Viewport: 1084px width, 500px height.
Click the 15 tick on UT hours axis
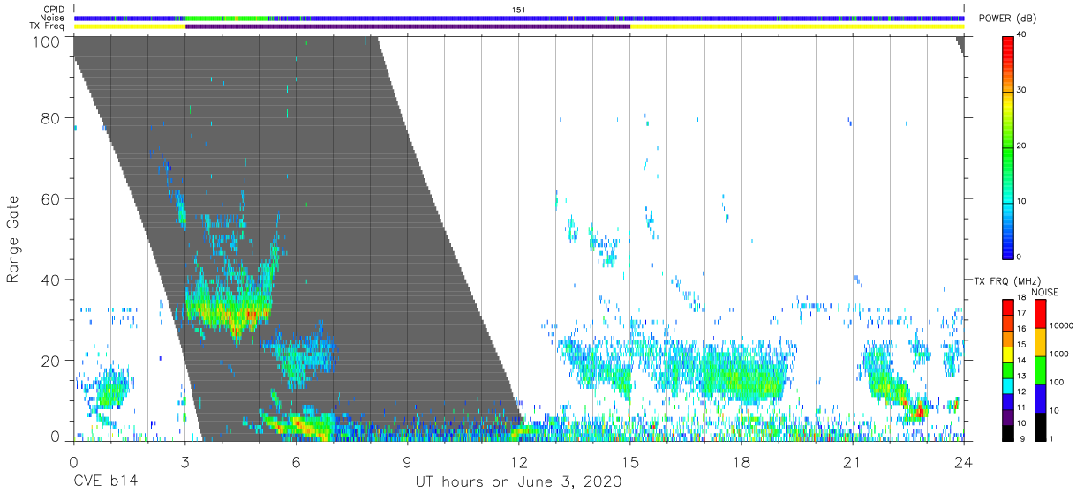(630, 462)
